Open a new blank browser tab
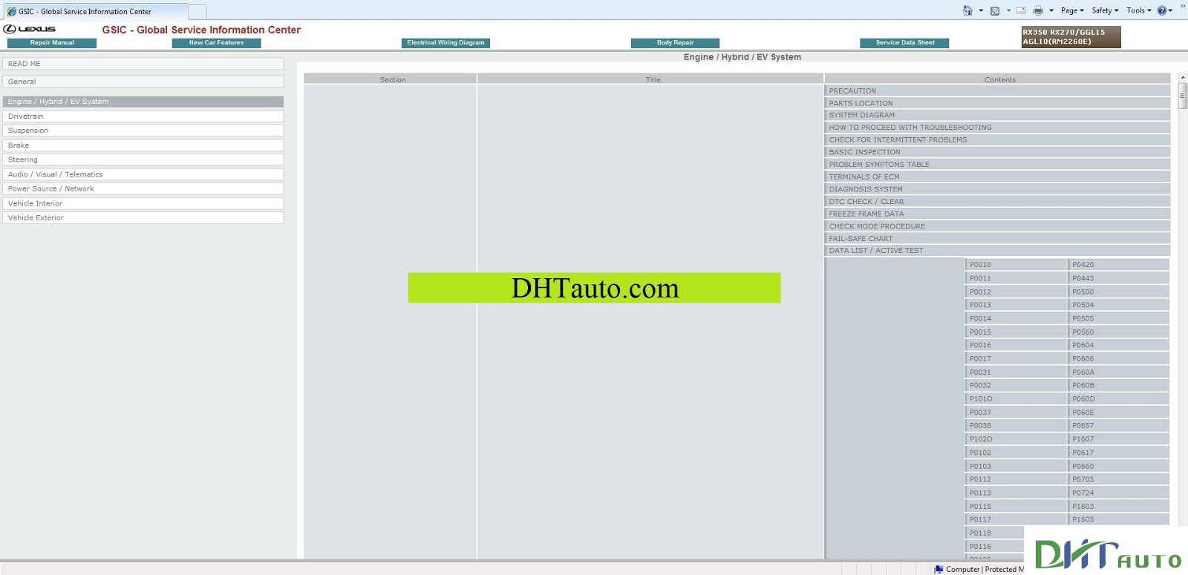This screenshot has height=575, width=1188. (198, 11)
